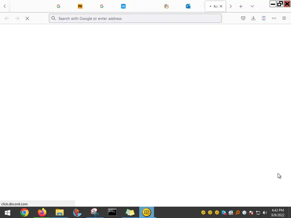291x218 pixels.
Task: Open Snipping Tool from the taskbar
Action: 95,212
